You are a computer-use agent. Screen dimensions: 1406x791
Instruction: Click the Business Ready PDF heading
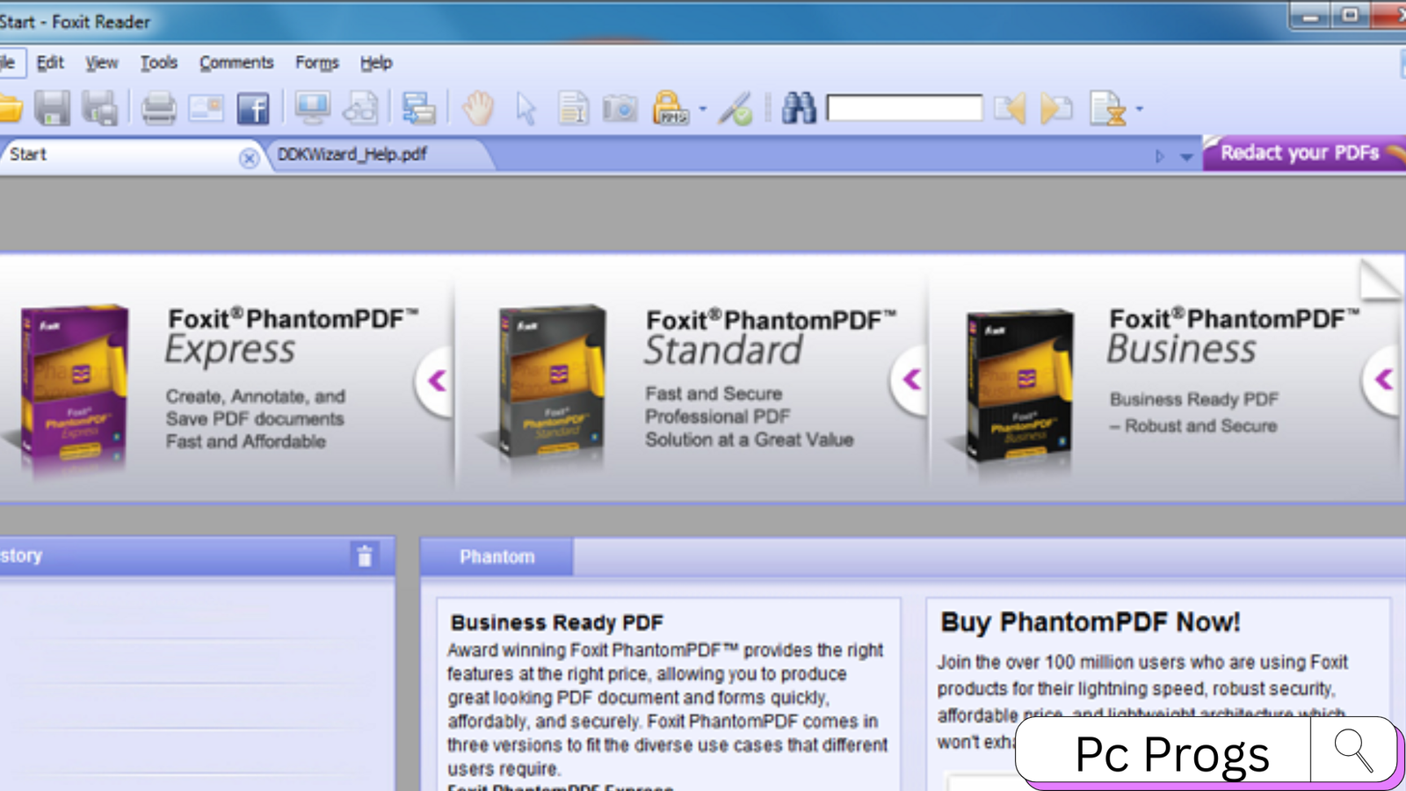point(557,623)
